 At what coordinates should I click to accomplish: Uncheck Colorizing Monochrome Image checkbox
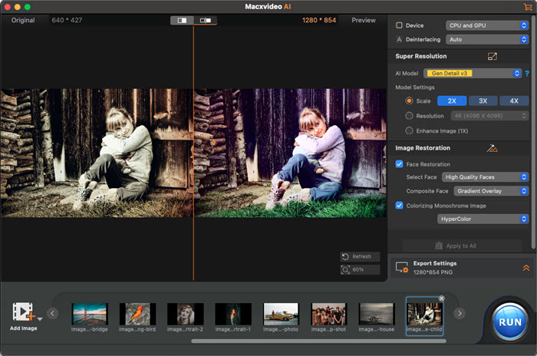coord(399,206)
